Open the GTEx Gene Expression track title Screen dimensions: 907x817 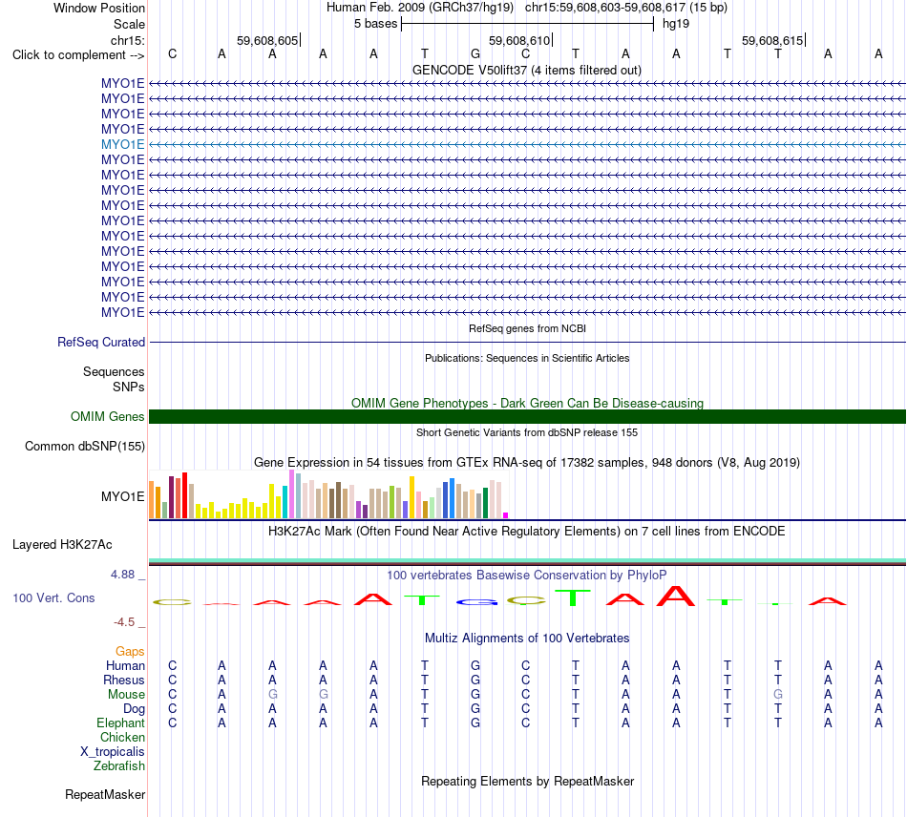pyautogui.click(x=526, y=463)
